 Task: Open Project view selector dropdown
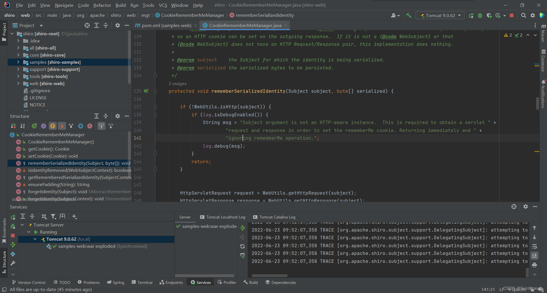point(27,25)
